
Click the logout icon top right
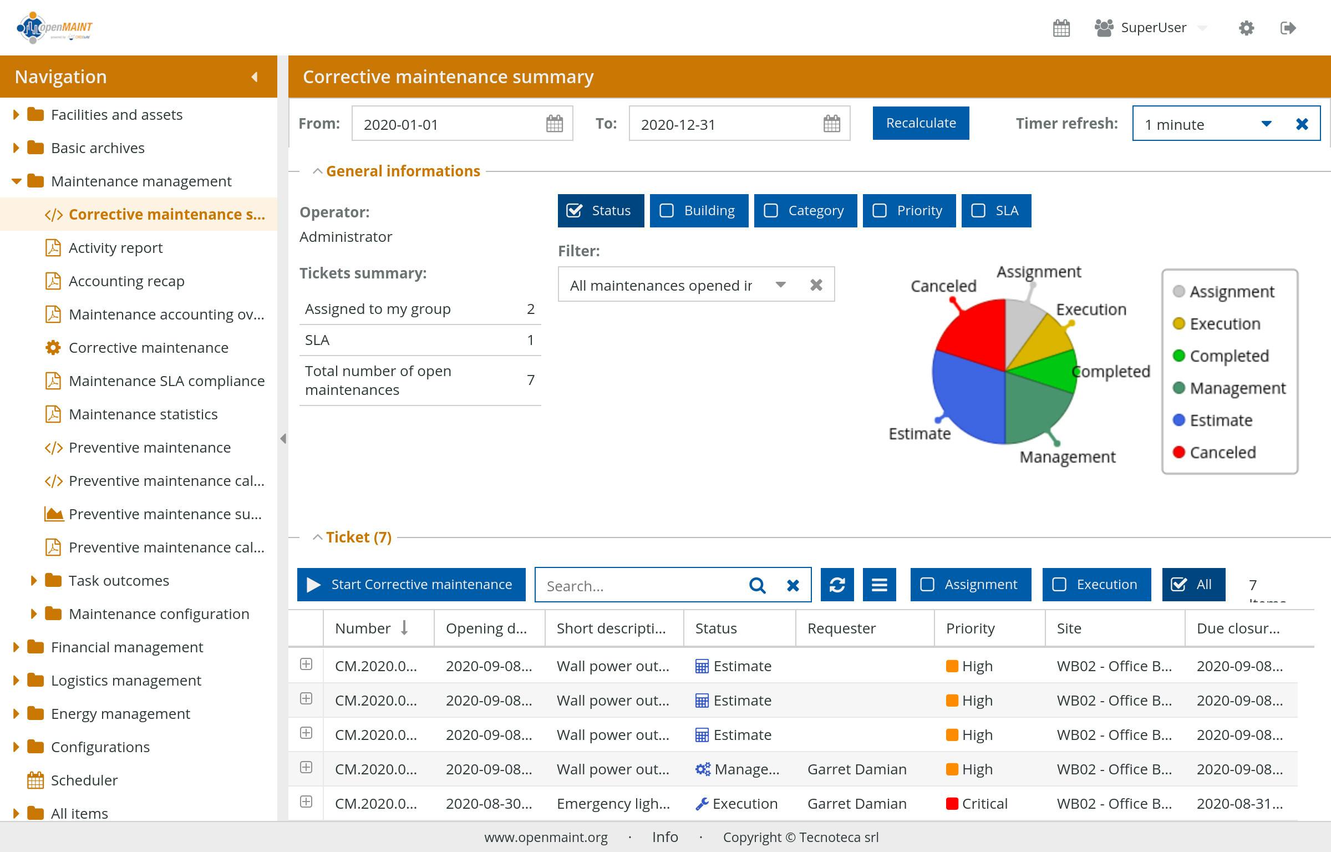tap(1288, 27)
